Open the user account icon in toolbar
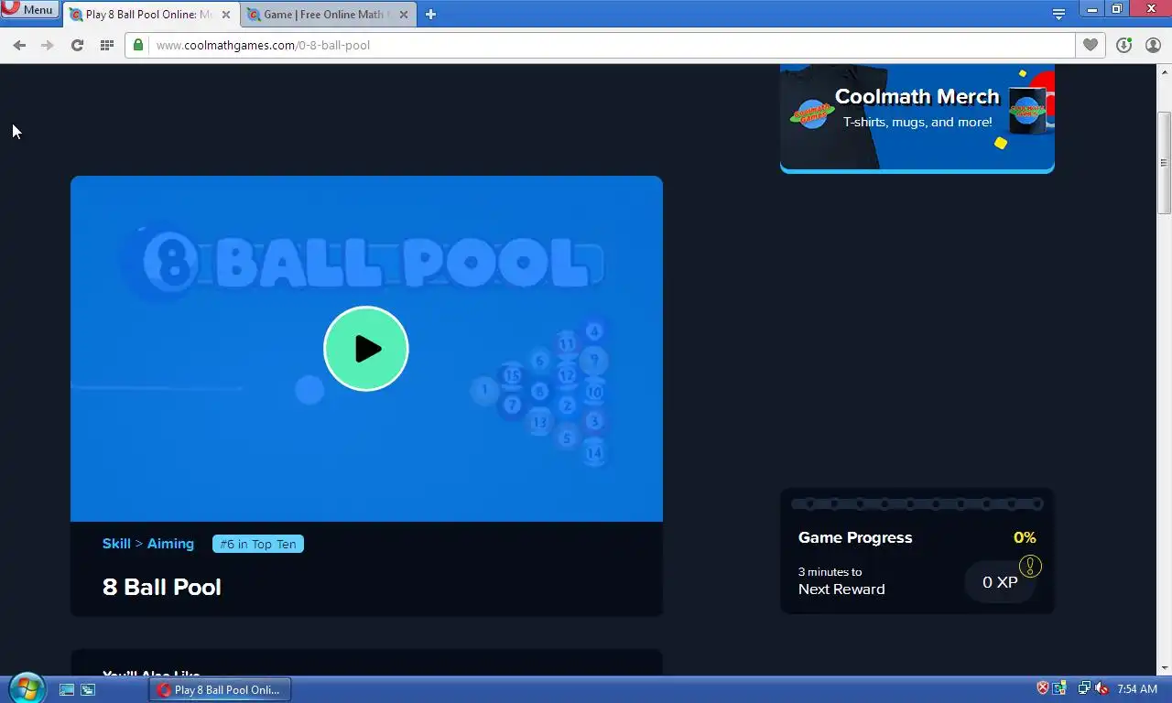 tap(1153, 45)
